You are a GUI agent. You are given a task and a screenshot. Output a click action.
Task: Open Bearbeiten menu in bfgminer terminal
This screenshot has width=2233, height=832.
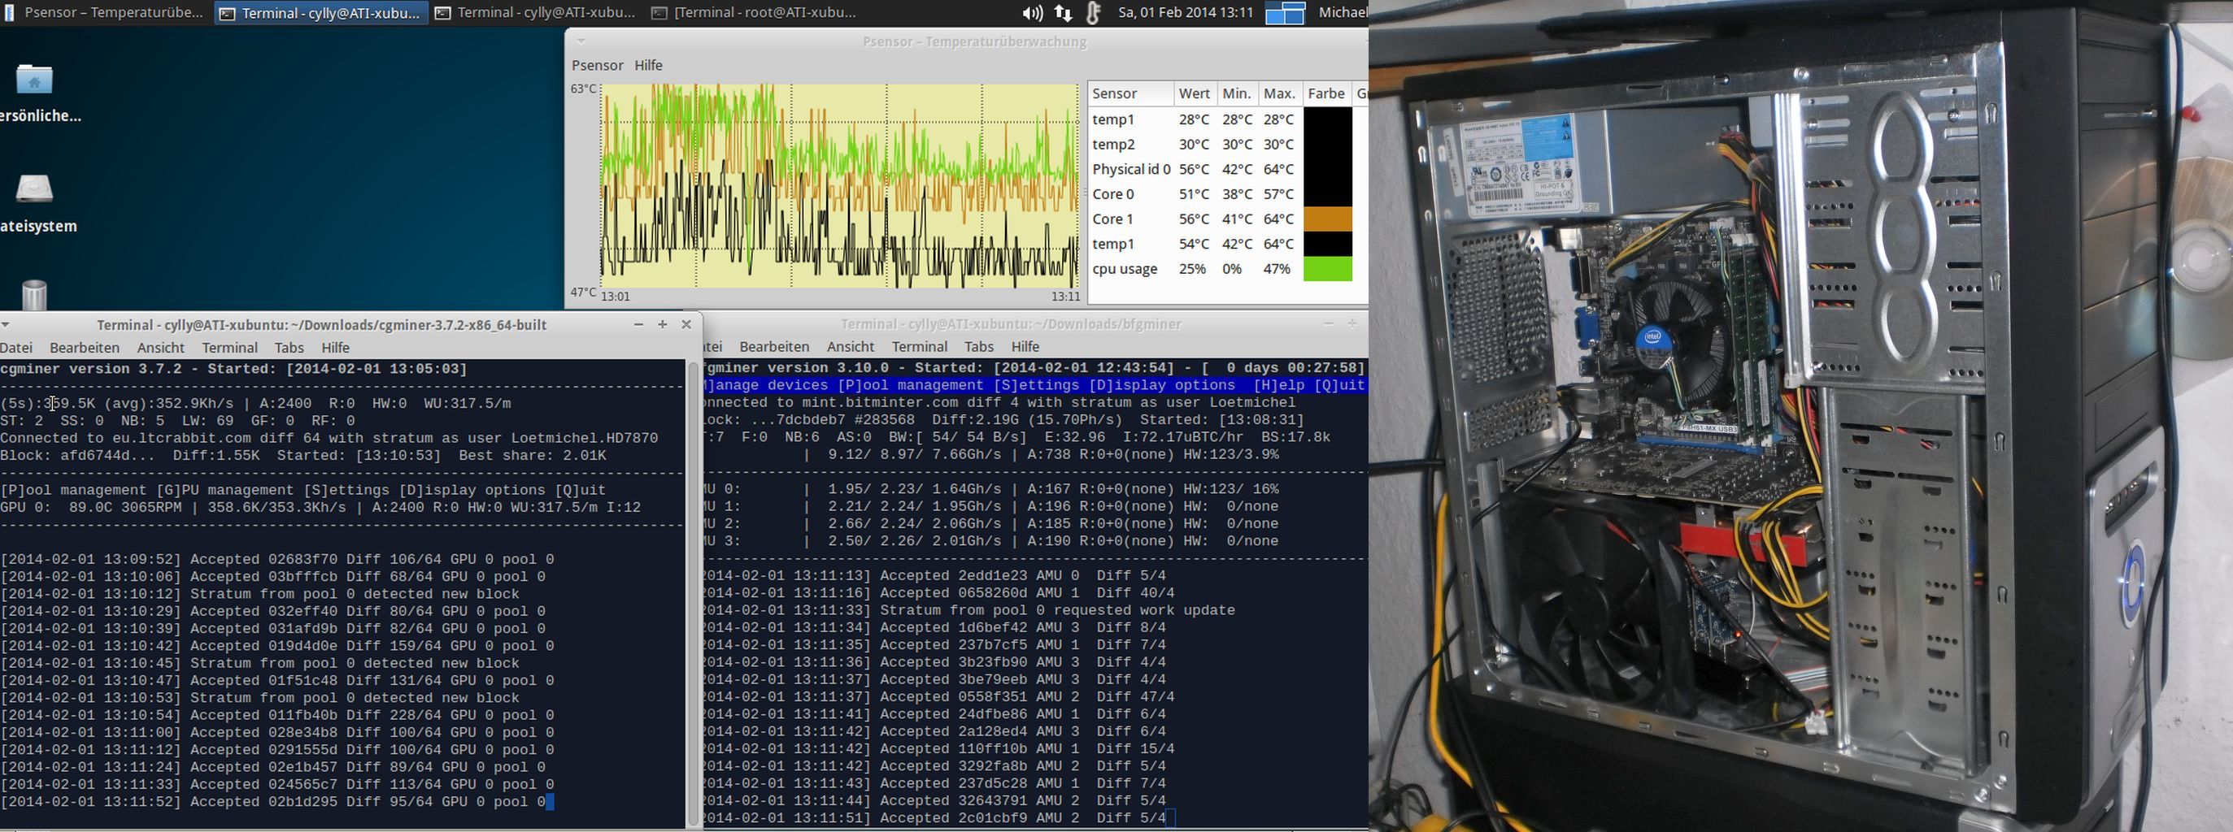coord(774,346)
